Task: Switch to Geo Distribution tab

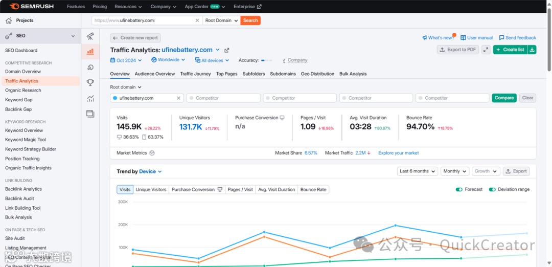Action: point(317,74)
